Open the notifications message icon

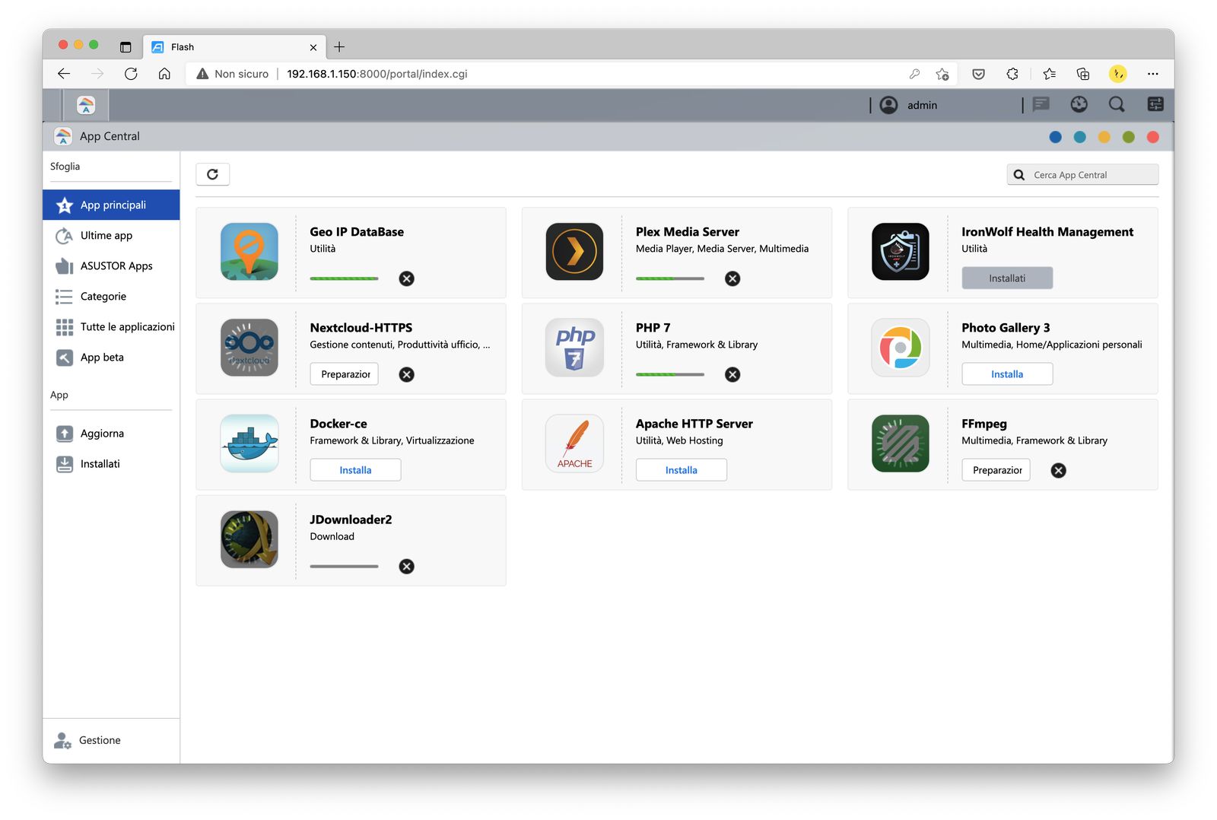(x=1041, y=104)
